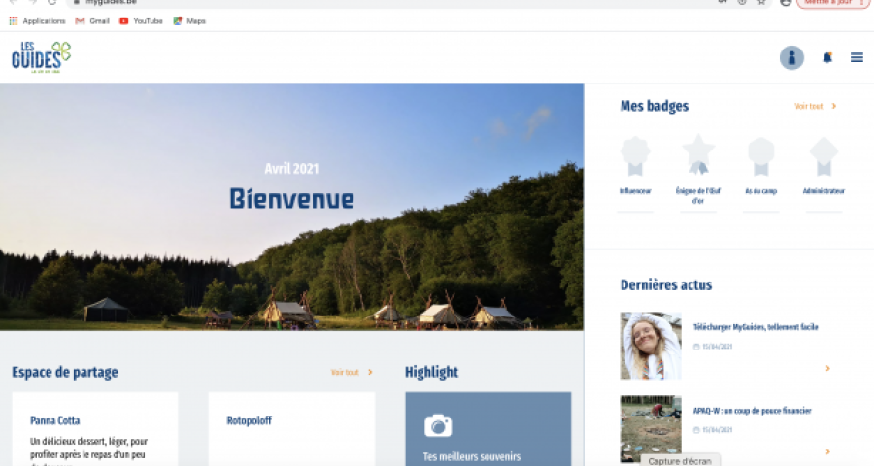Open the YouTube bookmark
The height and width of the screenshot is (466, 874).
click(x=141, y=21)
